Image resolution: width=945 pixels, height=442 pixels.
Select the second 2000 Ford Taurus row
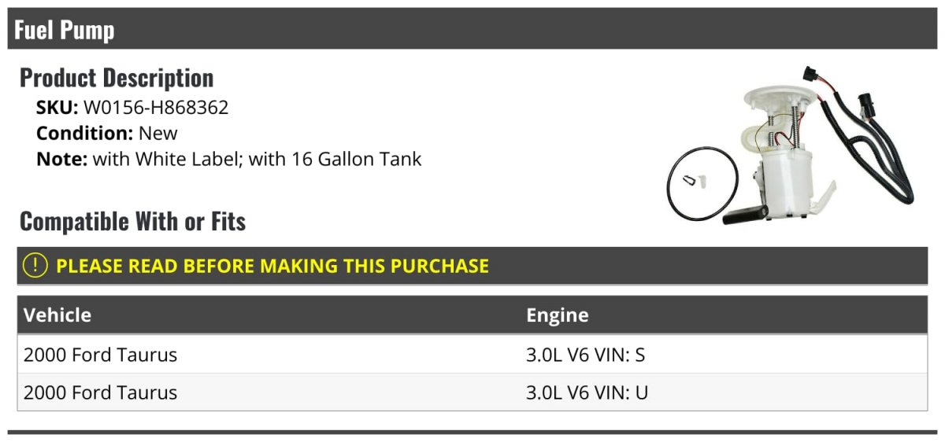pyautogui.click(x=472, y=392)
